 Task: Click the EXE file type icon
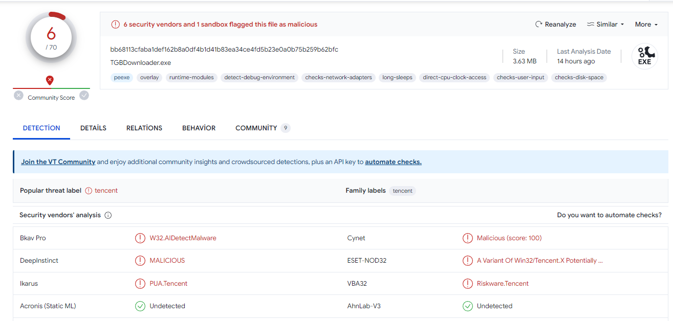pos(644,56)
